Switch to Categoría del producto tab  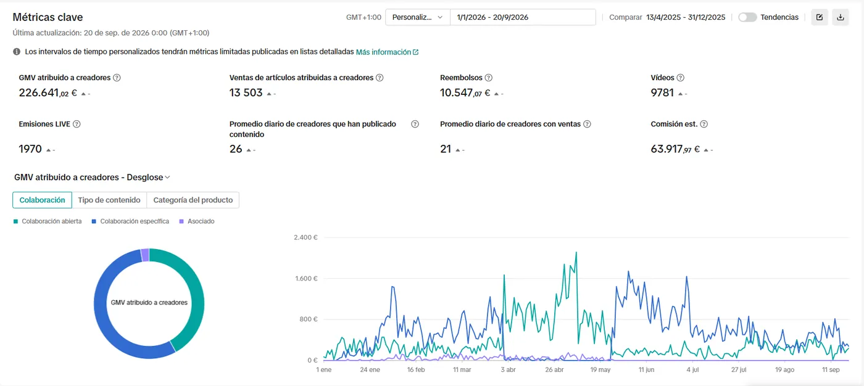(x=193, y=200)
